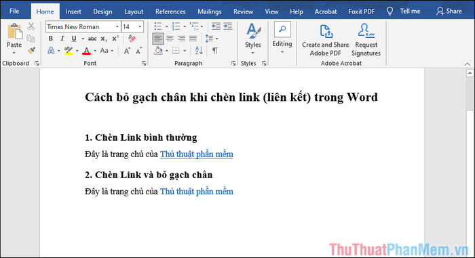Toggle Align Left paragraph button
475x258 pixels.
(x=158, y=39)
